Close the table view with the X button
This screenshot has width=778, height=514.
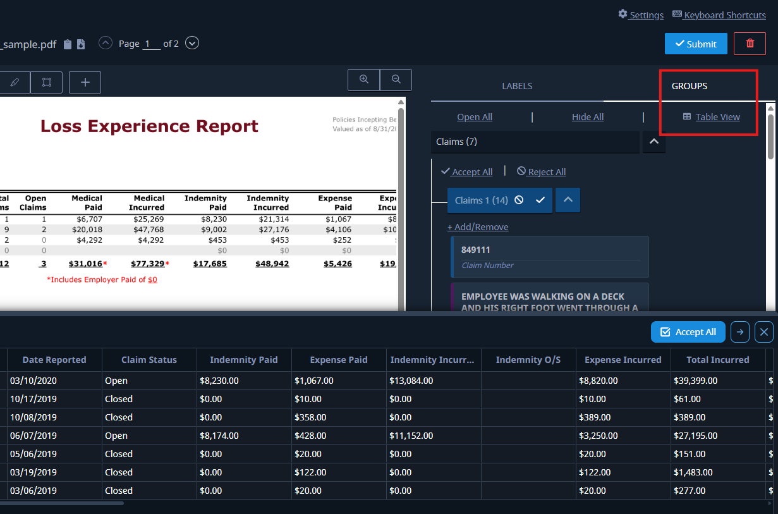764,332
